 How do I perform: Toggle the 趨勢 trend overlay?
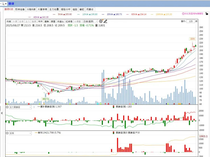click(47, 22)
